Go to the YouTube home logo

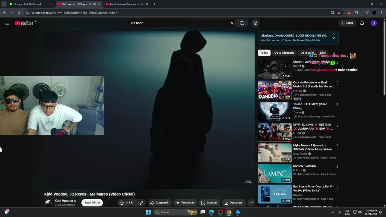coord(24,23)
